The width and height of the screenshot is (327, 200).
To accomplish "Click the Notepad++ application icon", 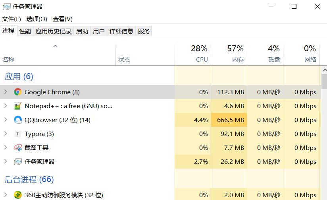I will click(x=18, y=106).
